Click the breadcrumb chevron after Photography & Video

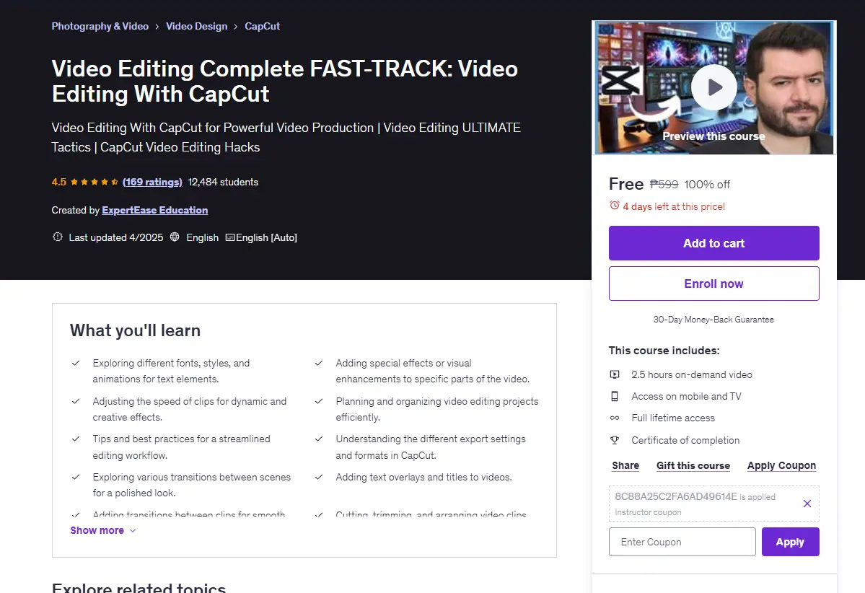(x=157, y=27)
